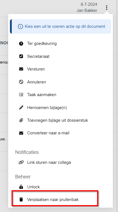Click the pencil icon for Hernoemen bijlage(n)
Screen dimensions: 118x212
(21, 107)
